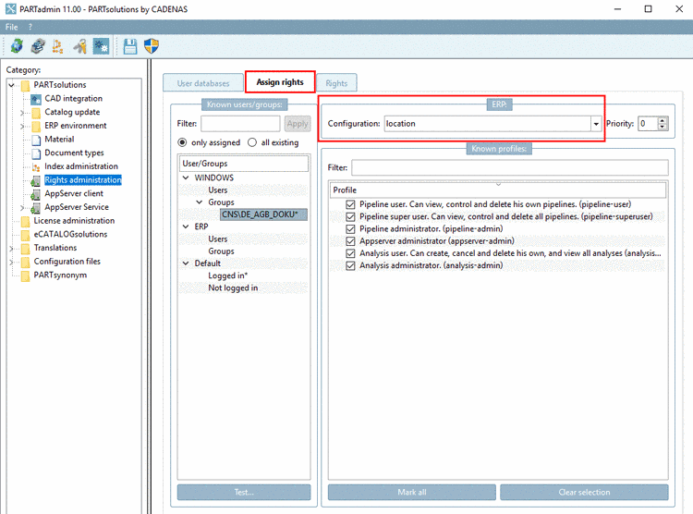Viewport: 693px width, 514px height.
Task: Click the PARTadmin application logo icon
Action: click(x=10, y=9)
